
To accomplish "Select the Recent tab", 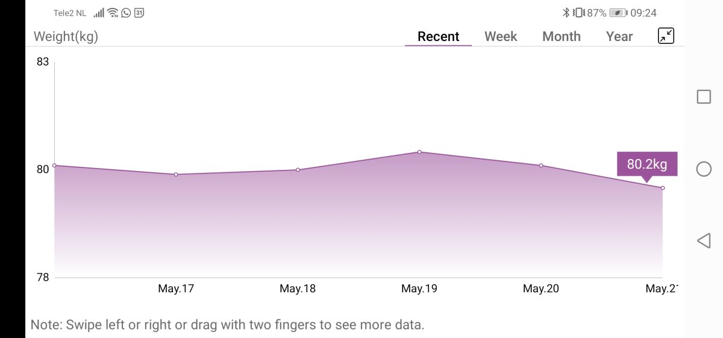I will pyautogui.click(x=438, y=36).
